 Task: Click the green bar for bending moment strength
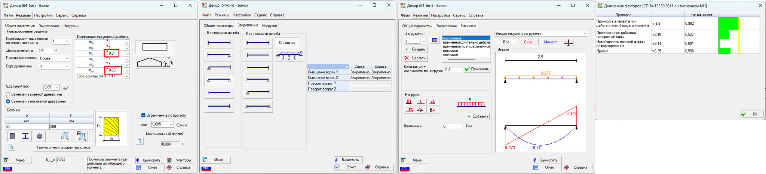728,23
